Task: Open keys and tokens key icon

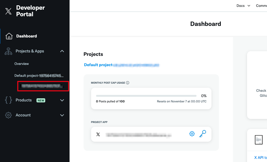Action: pyautogui.click(x=202, y=134)
